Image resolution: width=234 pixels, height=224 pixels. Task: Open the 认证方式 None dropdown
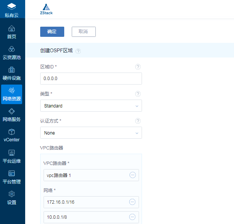click(x=91, y=133)
